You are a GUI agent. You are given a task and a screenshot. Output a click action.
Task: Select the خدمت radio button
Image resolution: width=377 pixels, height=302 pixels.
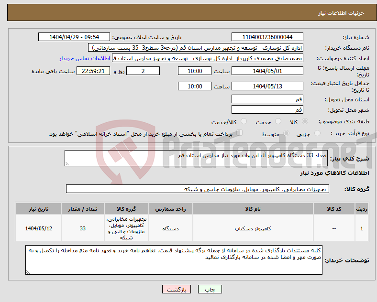coord(278,121)
